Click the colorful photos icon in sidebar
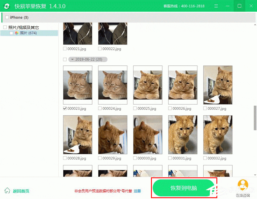Viewport: 257px width, 199px height. (17, 33)
